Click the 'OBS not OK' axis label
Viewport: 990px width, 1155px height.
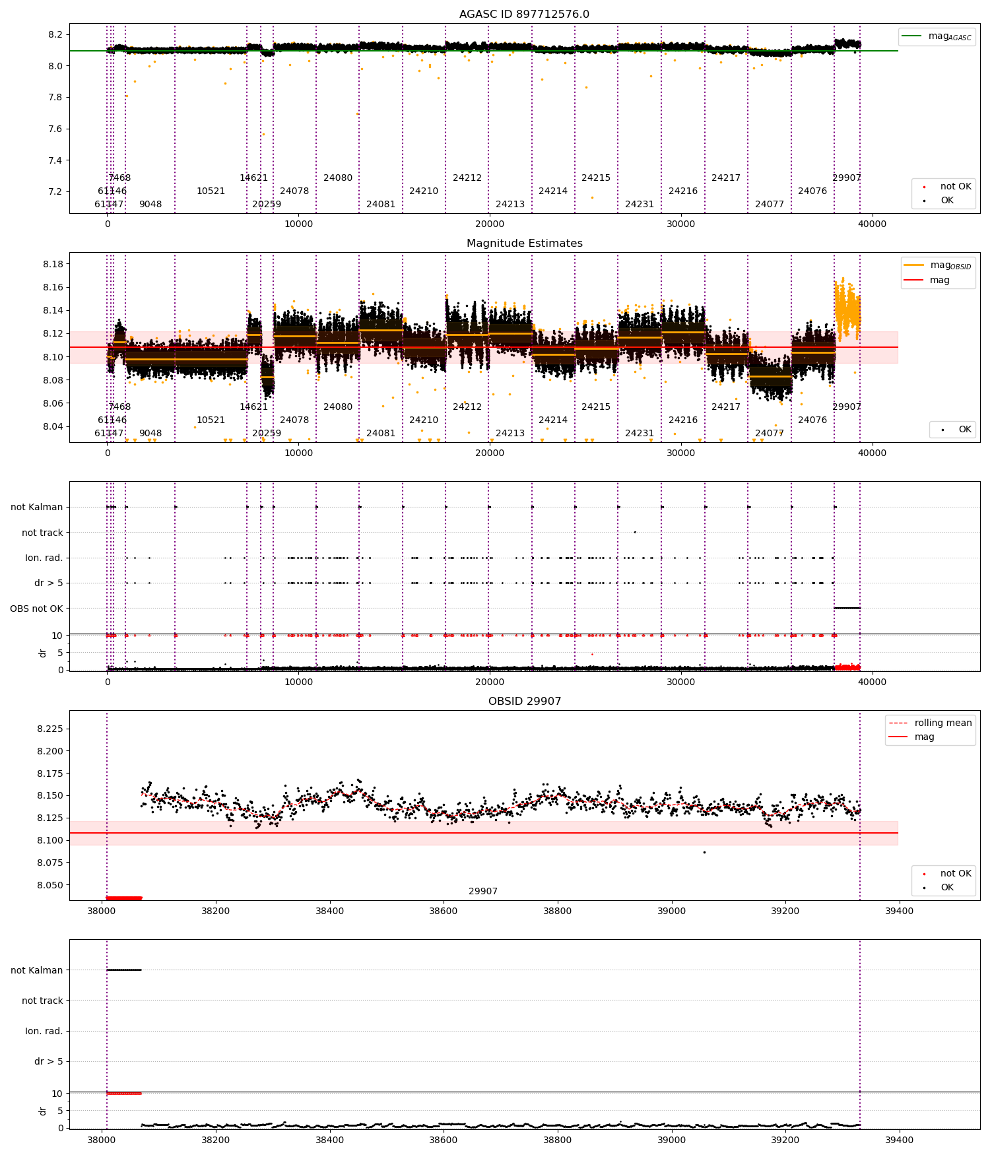tap(36, 609)
